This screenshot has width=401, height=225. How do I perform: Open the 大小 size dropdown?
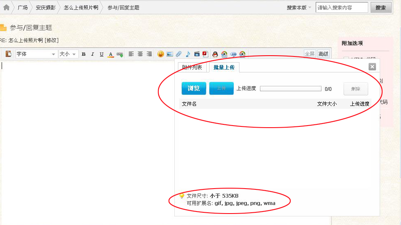68,54
